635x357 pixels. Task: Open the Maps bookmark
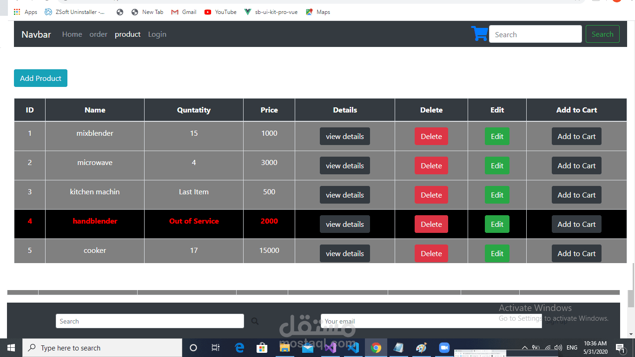(318, 12)
